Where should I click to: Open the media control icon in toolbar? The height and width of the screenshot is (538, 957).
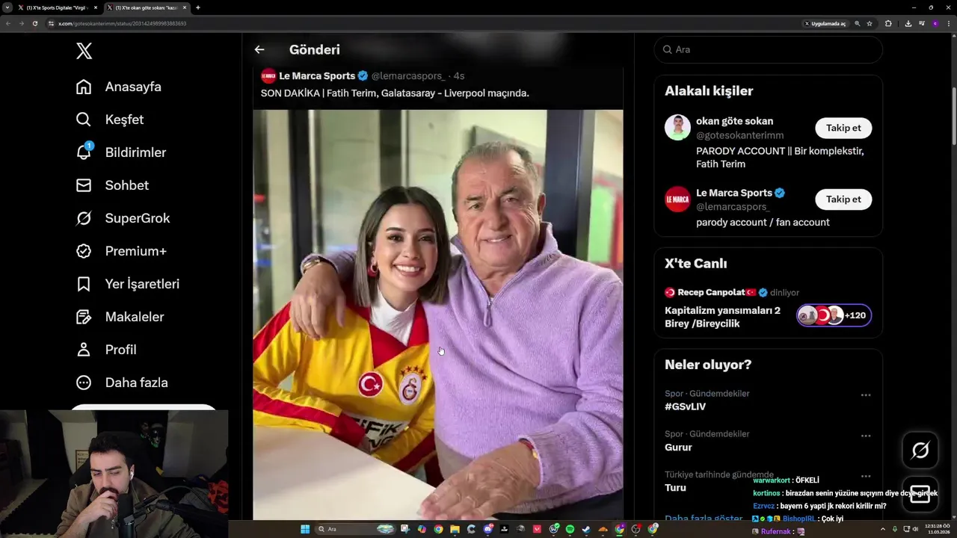pyautogui.click(x=922, y=23)
